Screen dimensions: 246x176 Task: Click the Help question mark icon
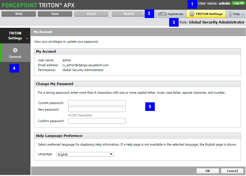click(x=230, y=14)
